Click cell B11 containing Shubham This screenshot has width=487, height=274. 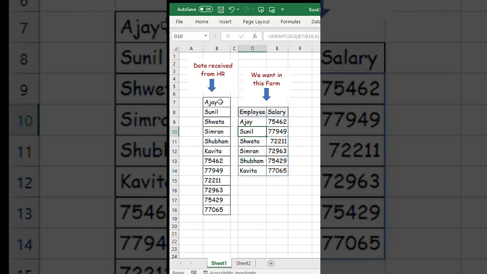[x=216, y=142]
